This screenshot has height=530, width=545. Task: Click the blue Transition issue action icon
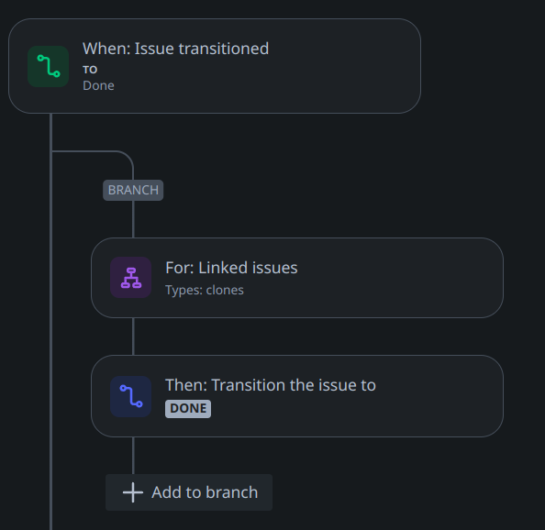point(130,396)
